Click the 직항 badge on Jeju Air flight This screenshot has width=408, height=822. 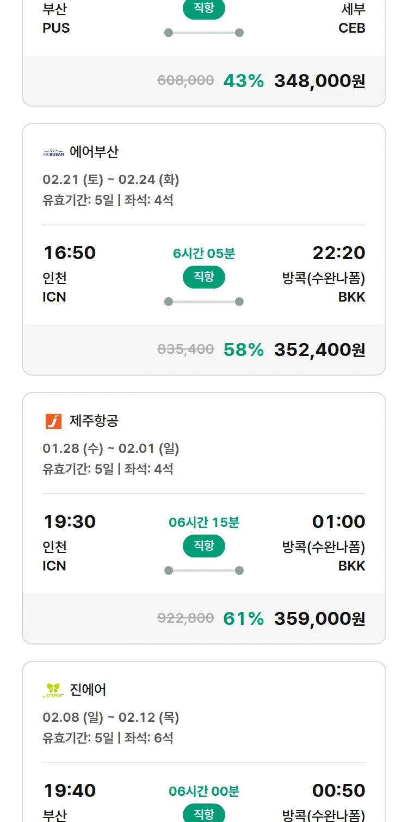(x=204, y=546)
